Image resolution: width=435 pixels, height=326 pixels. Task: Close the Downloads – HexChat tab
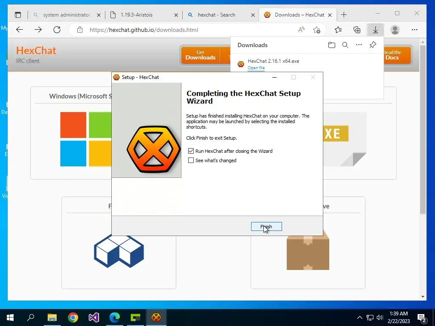(330, 15)
